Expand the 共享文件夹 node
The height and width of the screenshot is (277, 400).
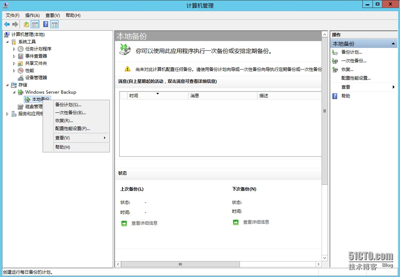pos(14,63)
